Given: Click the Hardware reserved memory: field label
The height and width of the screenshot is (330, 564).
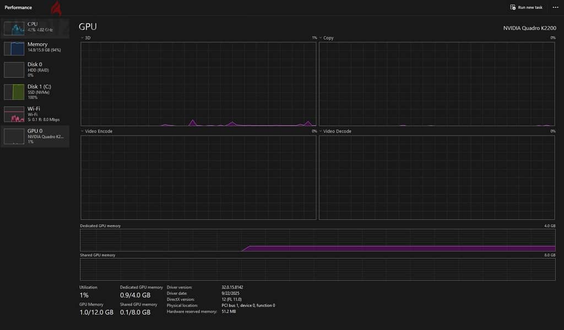Looking at the screenshot, I should pos(192,312).
